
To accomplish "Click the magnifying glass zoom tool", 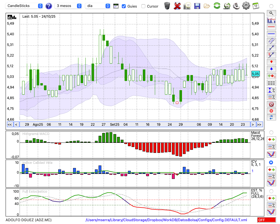I will tap(271, 13).
